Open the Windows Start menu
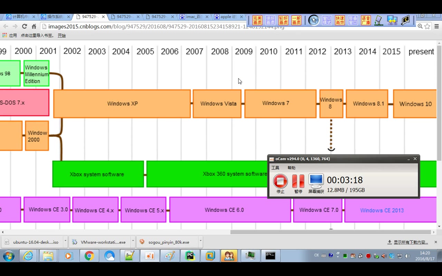 8,256
